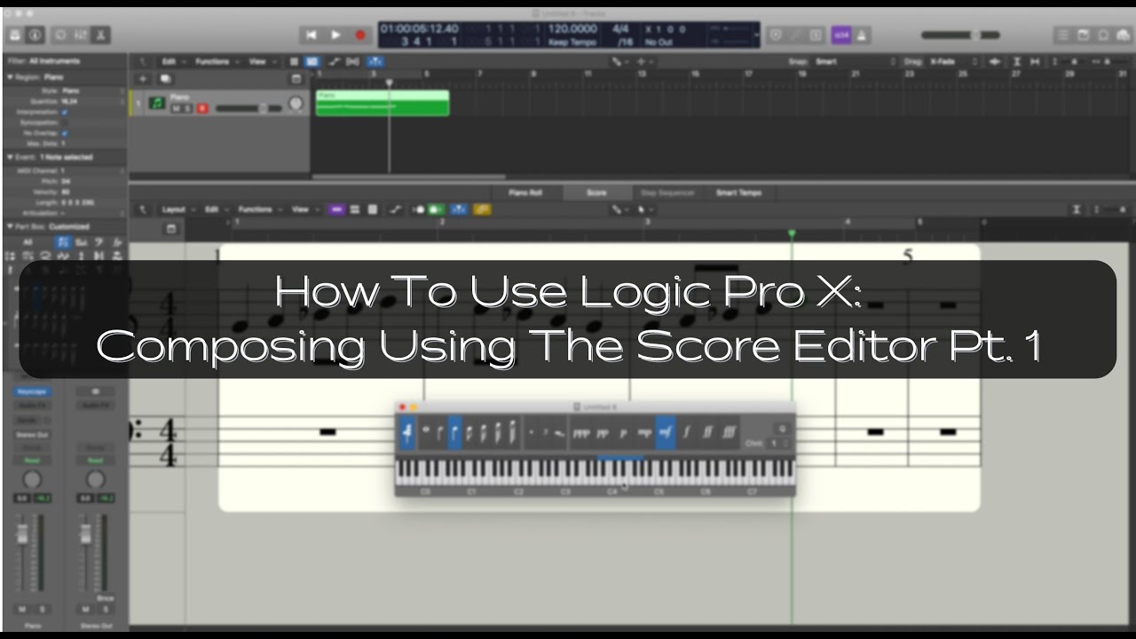Open the Loop Browser icon

pos(1103,35)
